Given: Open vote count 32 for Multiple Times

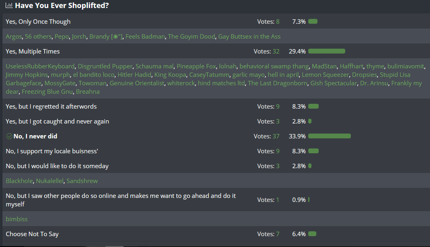Looking at the screenshot, I should pyautogui.click(x=276, y=51).
